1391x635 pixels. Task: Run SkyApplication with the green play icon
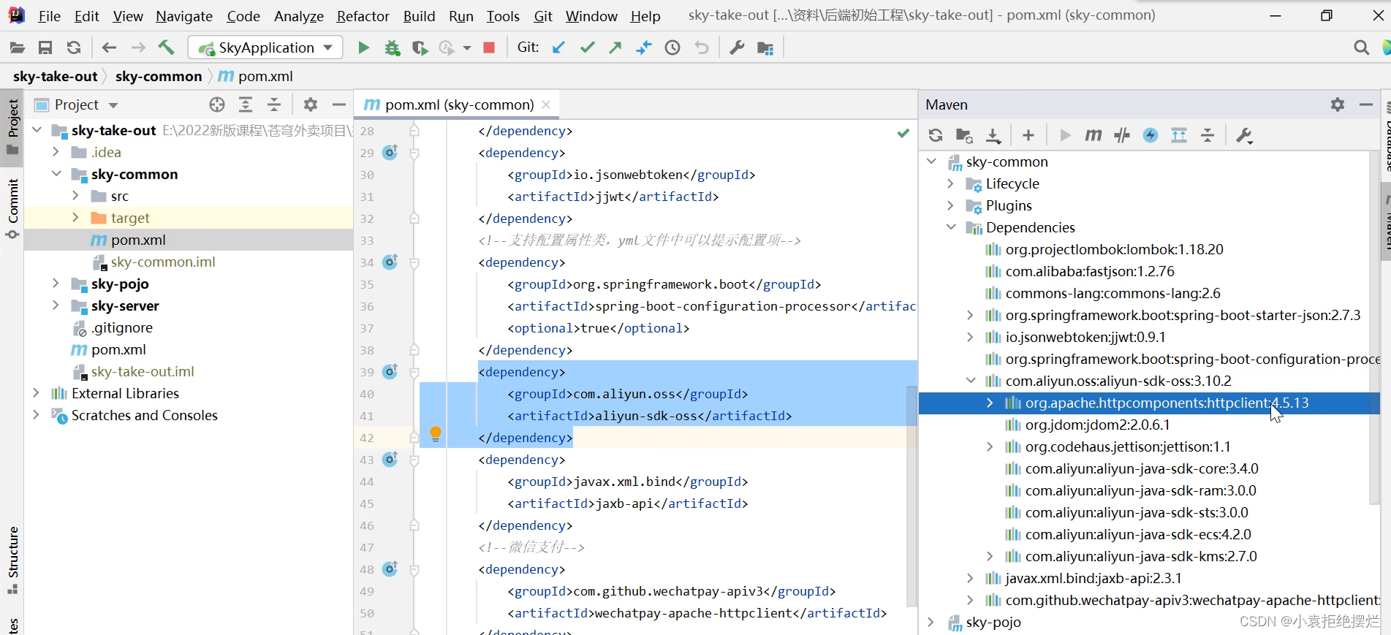(363, 47)
